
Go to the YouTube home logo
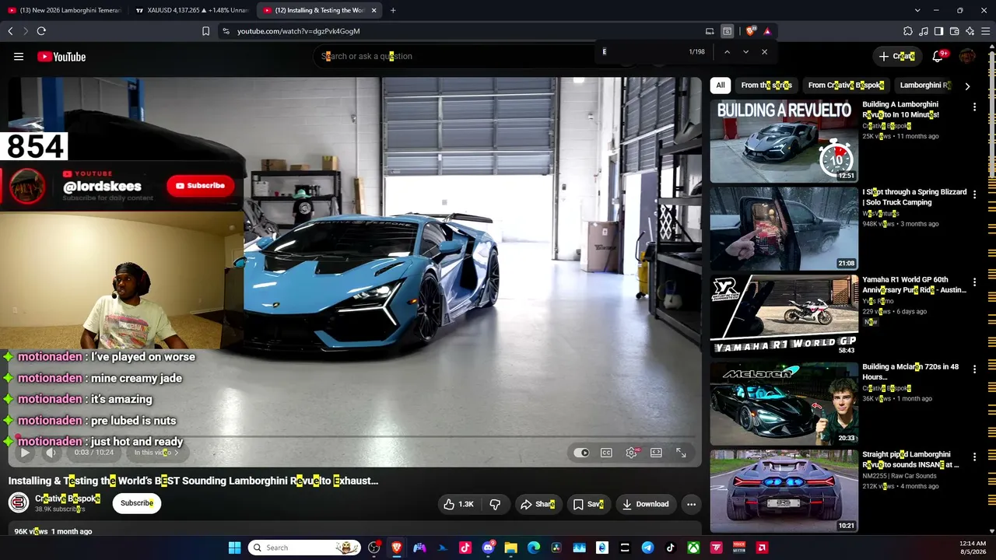click(x=61, y=57)
